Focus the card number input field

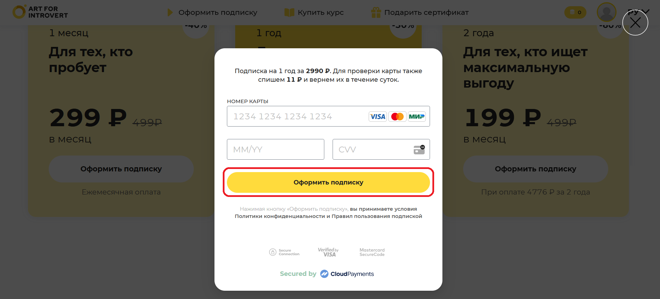[x=328, y=116]
